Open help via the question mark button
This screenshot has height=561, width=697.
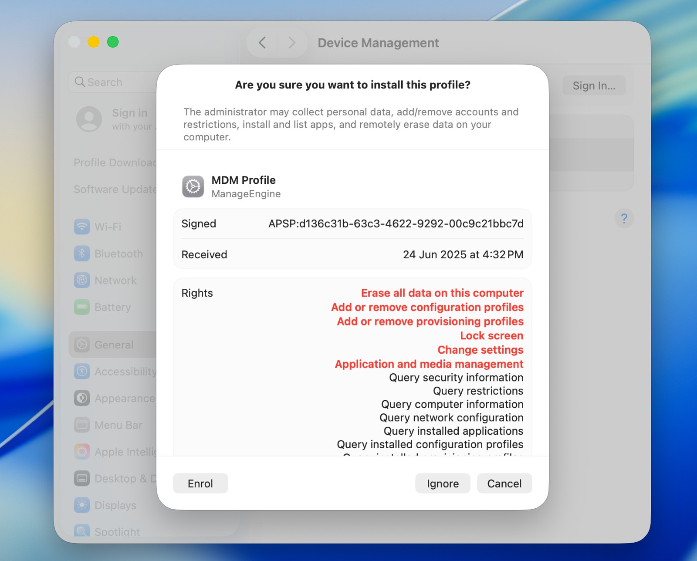click(x=625, y=219)
